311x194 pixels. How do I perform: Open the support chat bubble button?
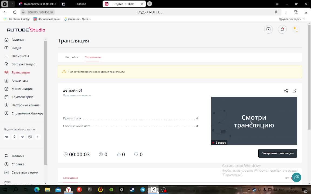pyautogui.click(x=296, y=177)
